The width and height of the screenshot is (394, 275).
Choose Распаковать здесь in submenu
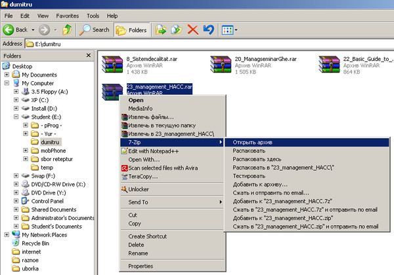(x=307, y=159)
